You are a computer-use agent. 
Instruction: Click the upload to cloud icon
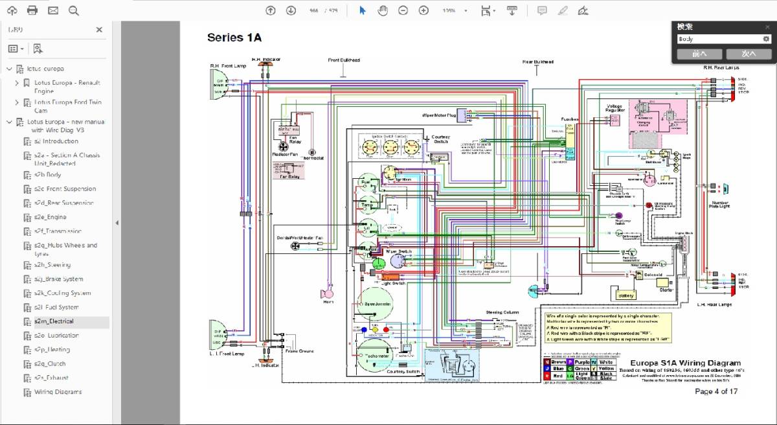(12, 10)
